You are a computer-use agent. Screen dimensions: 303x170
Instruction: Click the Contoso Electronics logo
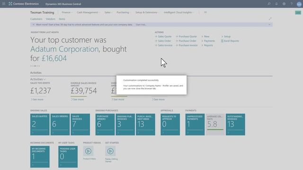[24, 4]
